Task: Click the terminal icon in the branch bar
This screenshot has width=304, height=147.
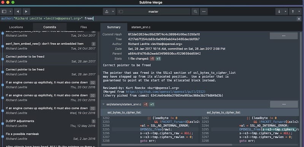Action: tap(120, 12)
